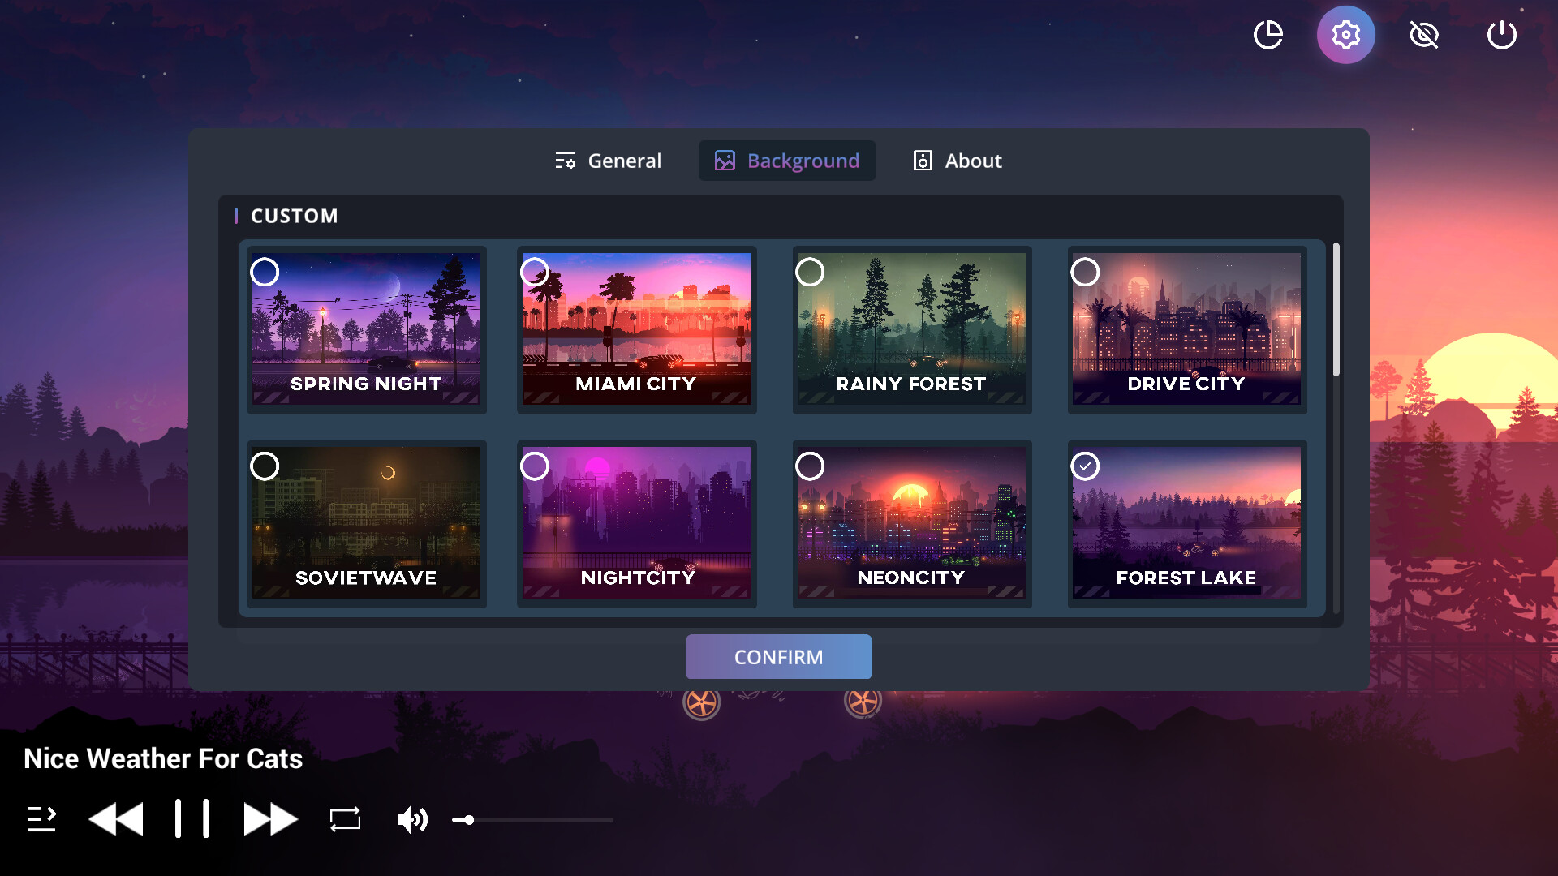Mute audio using the speaker icon
Image resolution: width=1558 pixels, height=876 pixels.
tap(412, 819)
